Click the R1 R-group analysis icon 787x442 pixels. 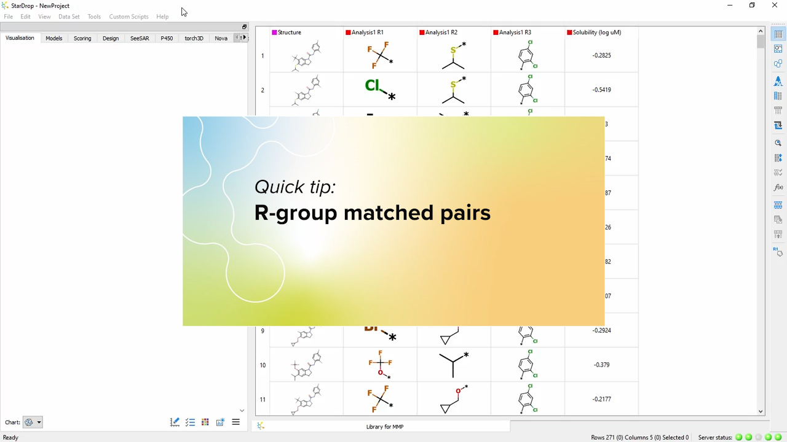[778, 252]
